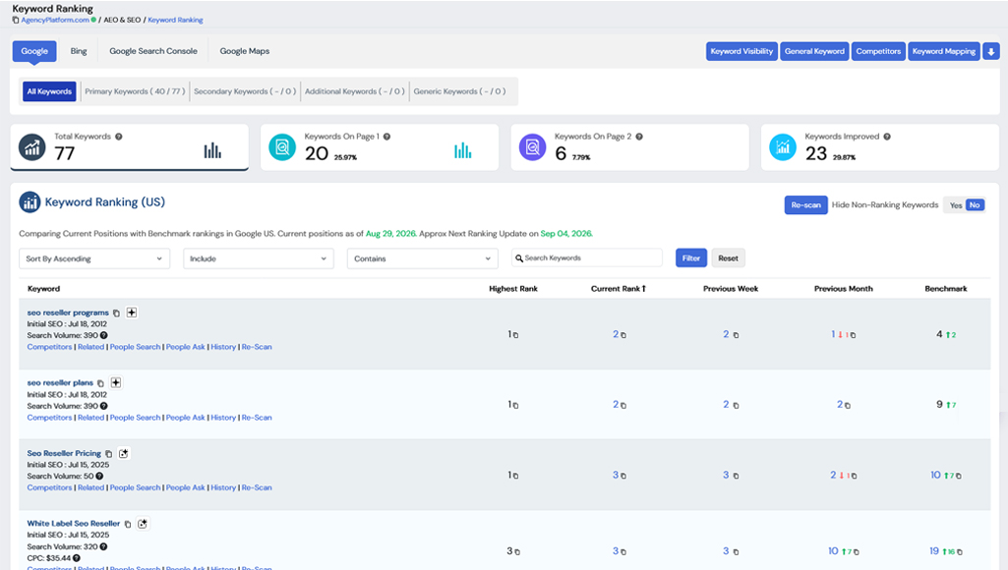Expand plus icon for seo reseller programs

(132, 313)
